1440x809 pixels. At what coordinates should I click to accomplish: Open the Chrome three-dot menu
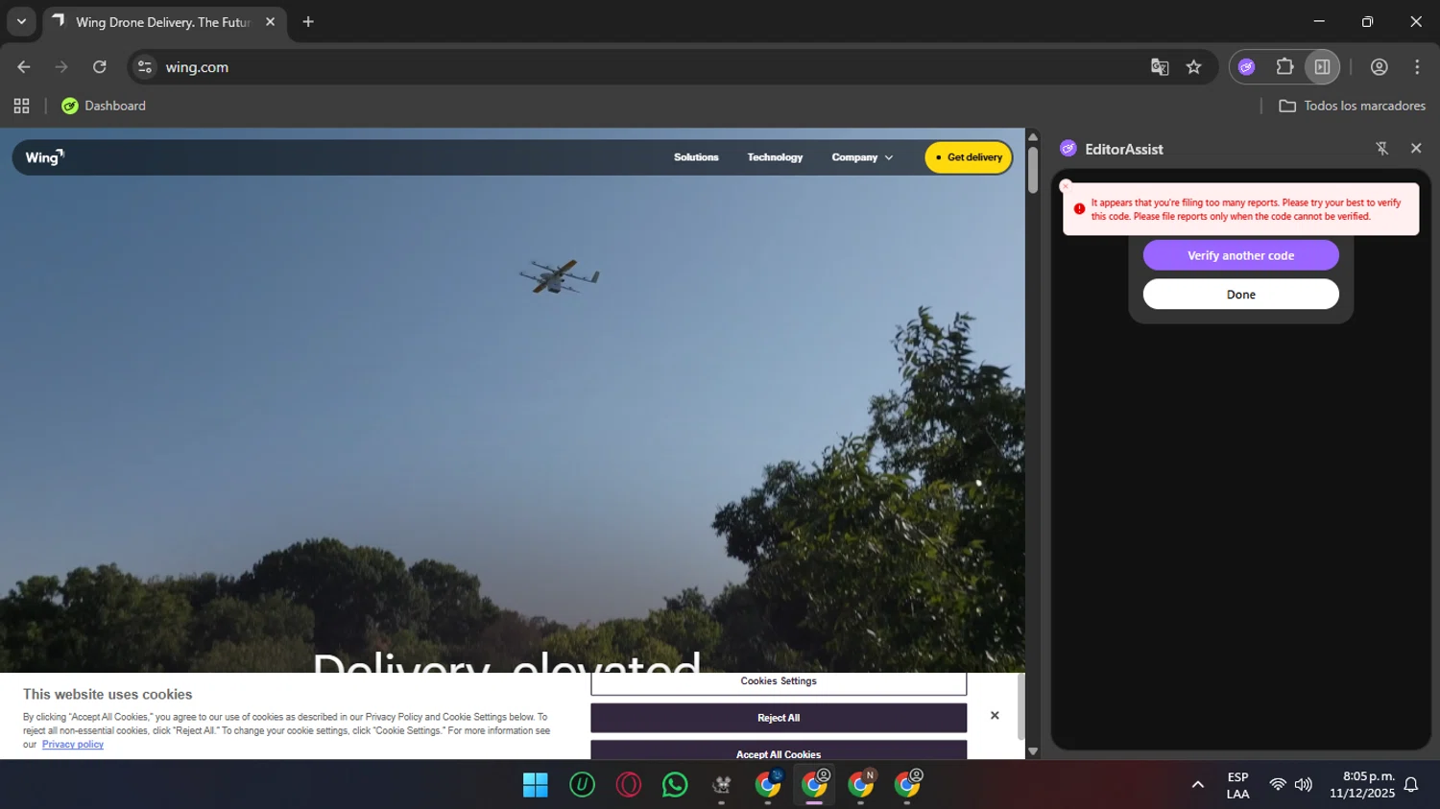tap(1417, 67)
